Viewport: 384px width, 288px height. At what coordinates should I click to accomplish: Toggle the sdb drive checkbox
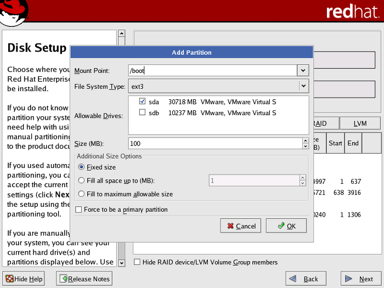(x=142, y=112)
